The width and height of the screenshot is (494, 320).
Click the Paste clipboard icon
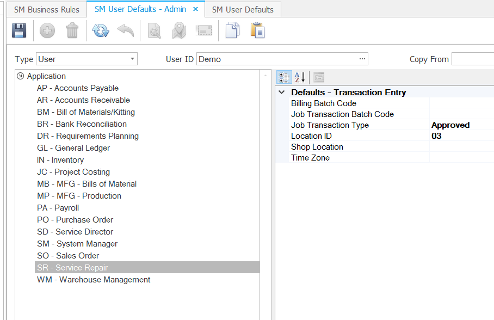(257, 31)
